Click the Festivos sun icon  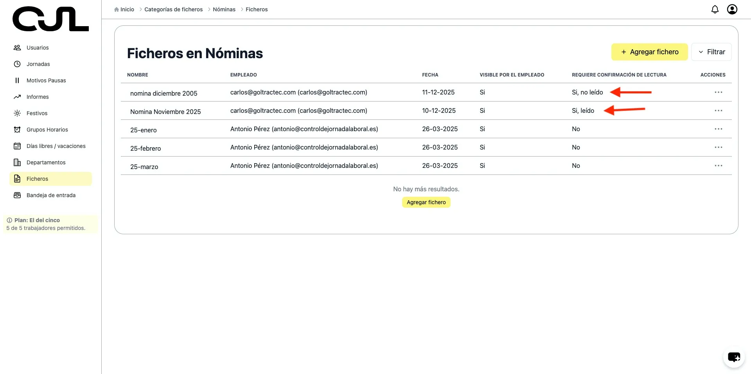(17, 113)
